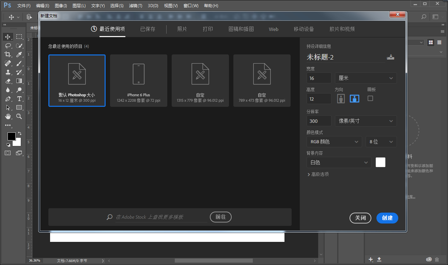Image resolution: width=448 pixels, height=265 pixels.
Task: Open the width unit dropdown (厘米)
Action: (x=366, y=78)
